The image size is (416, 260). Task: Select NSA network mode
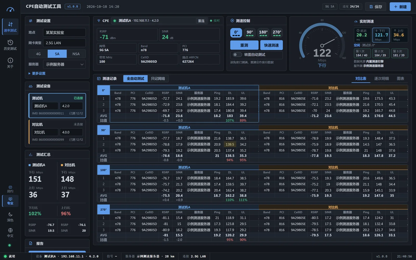(76, 54)
